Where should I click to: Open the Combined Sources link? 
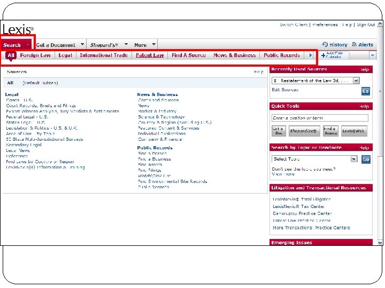click(x=158, y=100)
